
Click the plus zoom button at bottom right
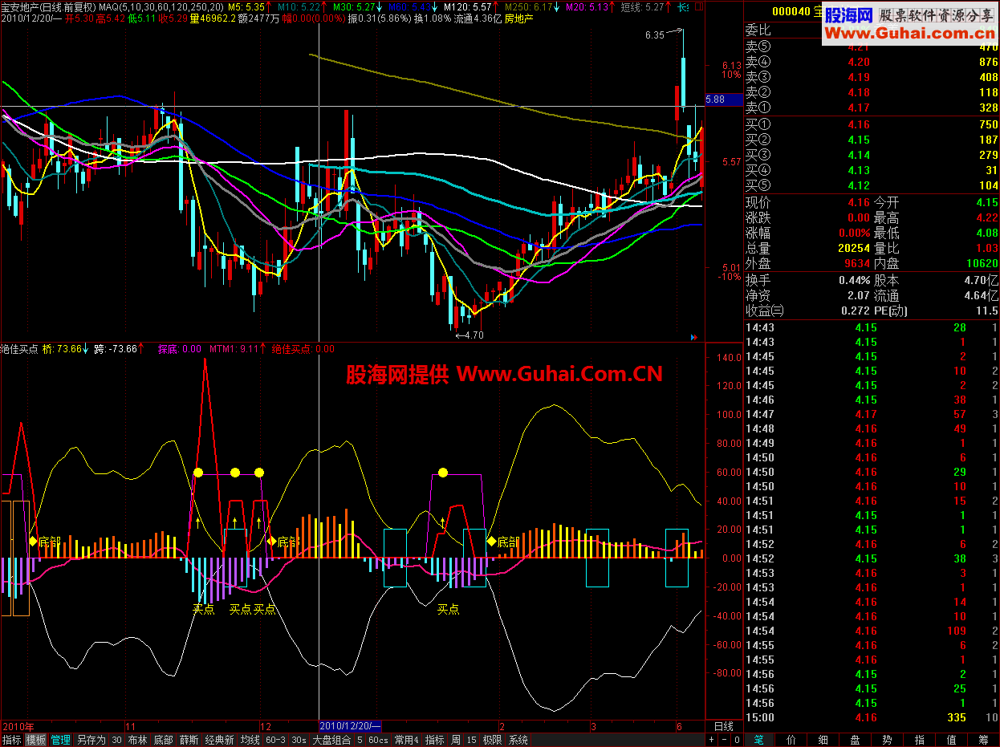pyautogui.click(x=711, y=740)
